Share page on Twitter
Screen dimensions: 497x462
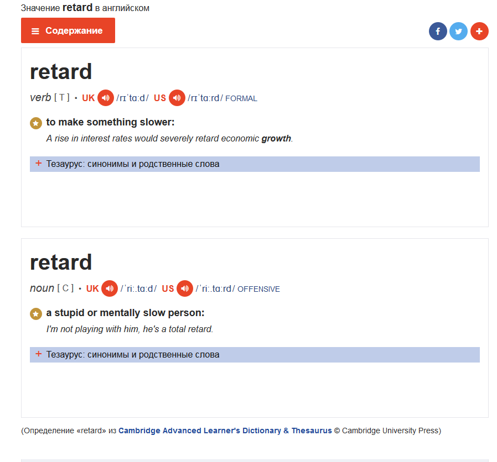(458, 32)
